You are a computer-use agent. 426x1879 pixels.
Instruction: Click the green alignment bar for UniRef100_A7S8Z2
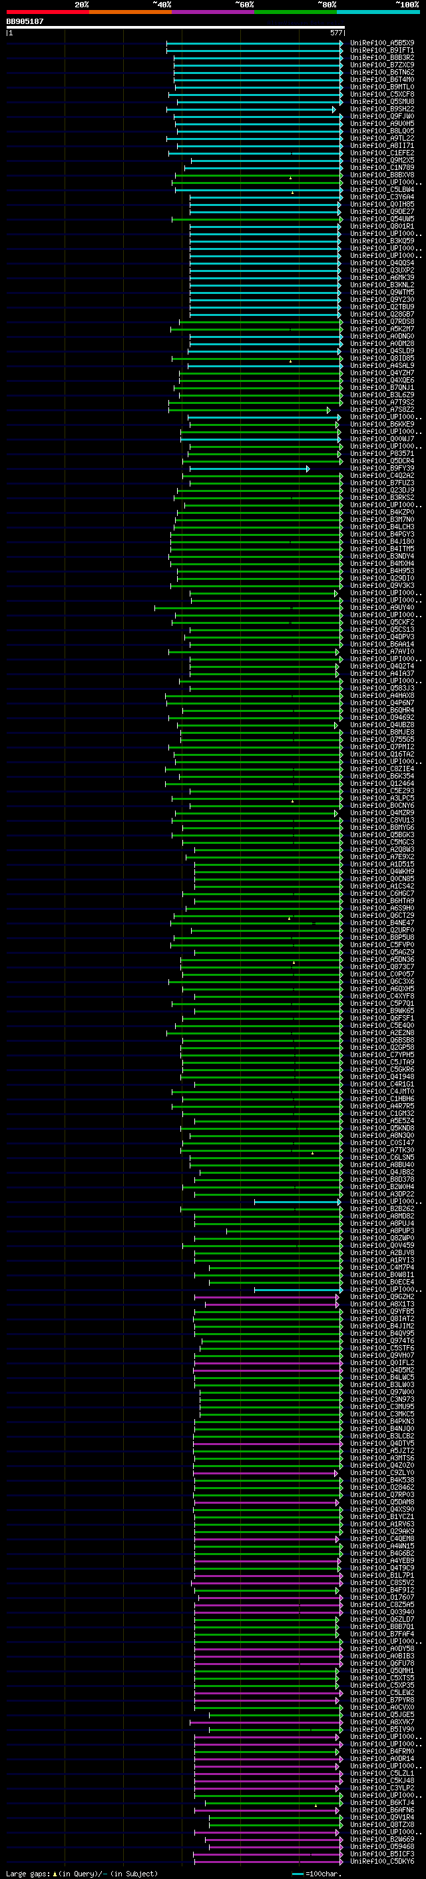coord(249,410)
